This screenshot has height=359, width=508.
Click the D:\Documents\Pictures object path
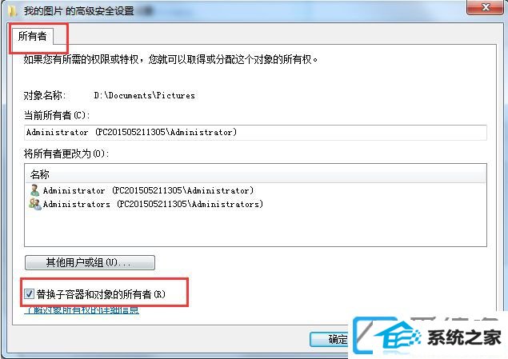[145, 95]
